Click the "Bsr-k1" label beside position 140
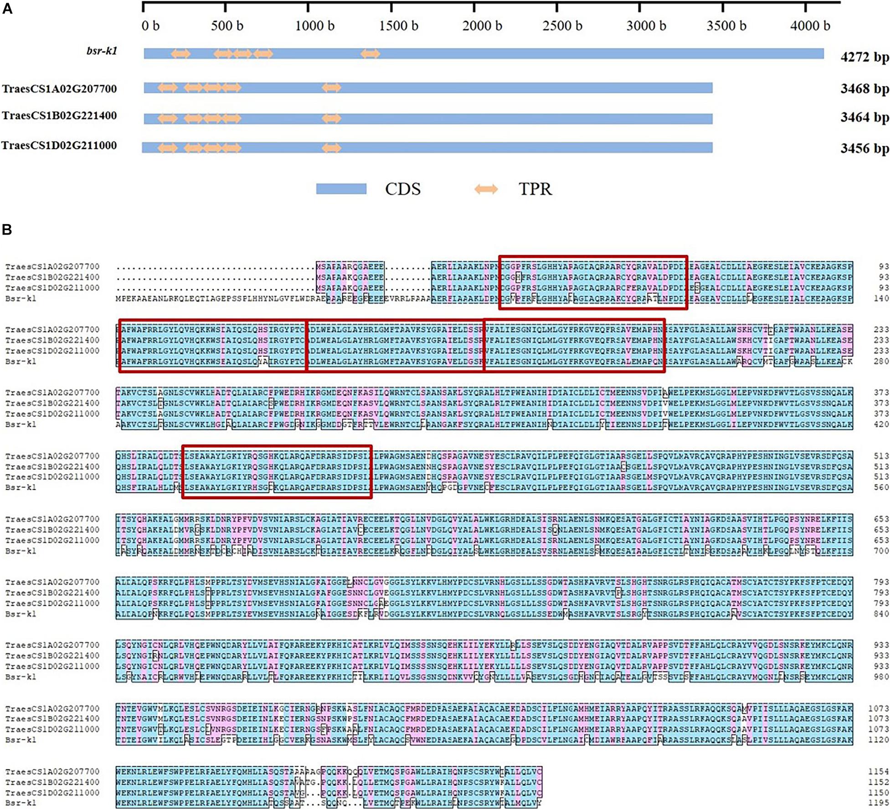This screenshot has height=810, width=891. (x=21, y=298)
